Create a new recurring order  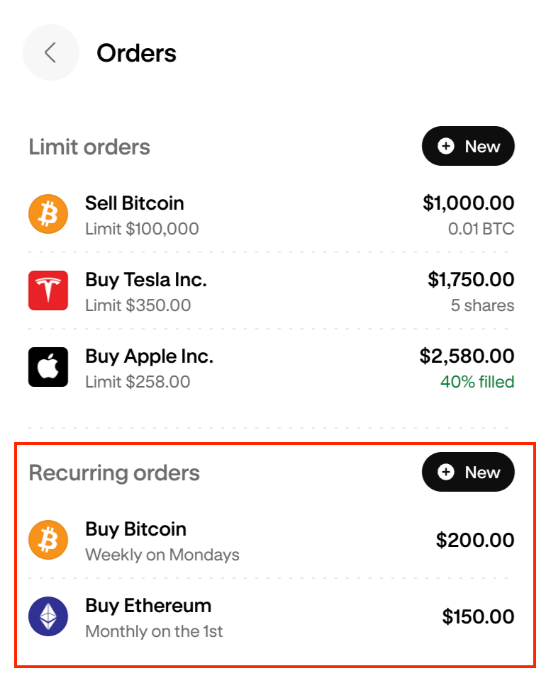468,472
